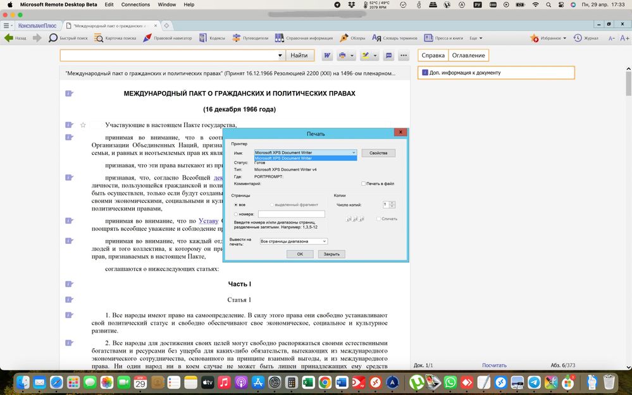Open Путеводители guides
This screenshot has height=395, width=632.
(251, 38)
